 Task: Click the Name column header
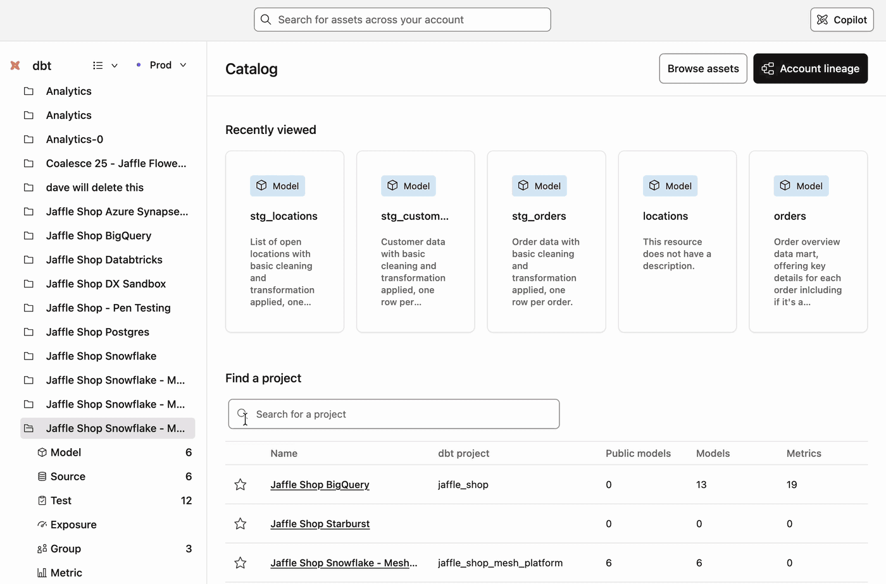tap(284, 453)
